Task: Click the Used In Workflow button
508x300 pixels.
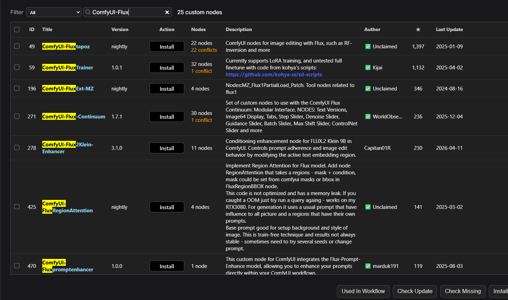Action: point(363,291)
